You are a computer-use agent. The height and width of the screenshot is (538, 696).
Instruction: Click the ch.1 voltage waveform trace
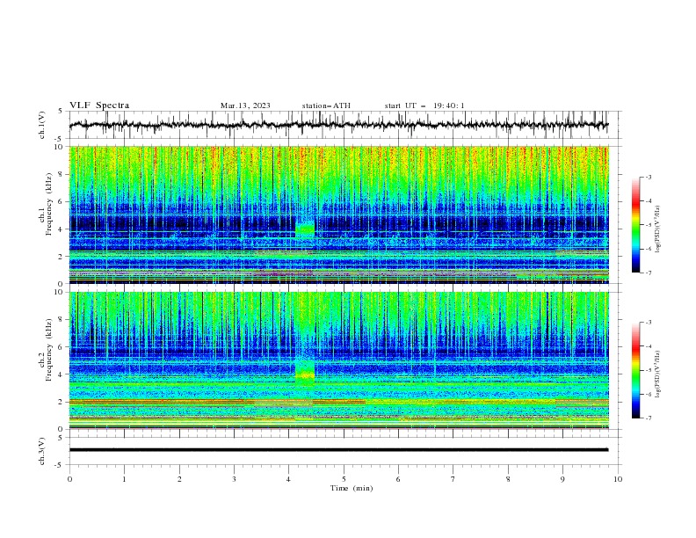(338, 125)
